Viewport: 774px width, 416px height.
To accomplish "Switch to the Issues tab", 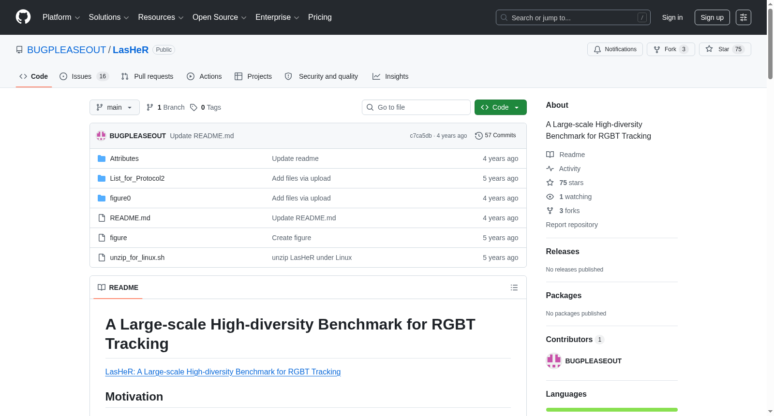I will pyautogui.click(x=84, y=76).
